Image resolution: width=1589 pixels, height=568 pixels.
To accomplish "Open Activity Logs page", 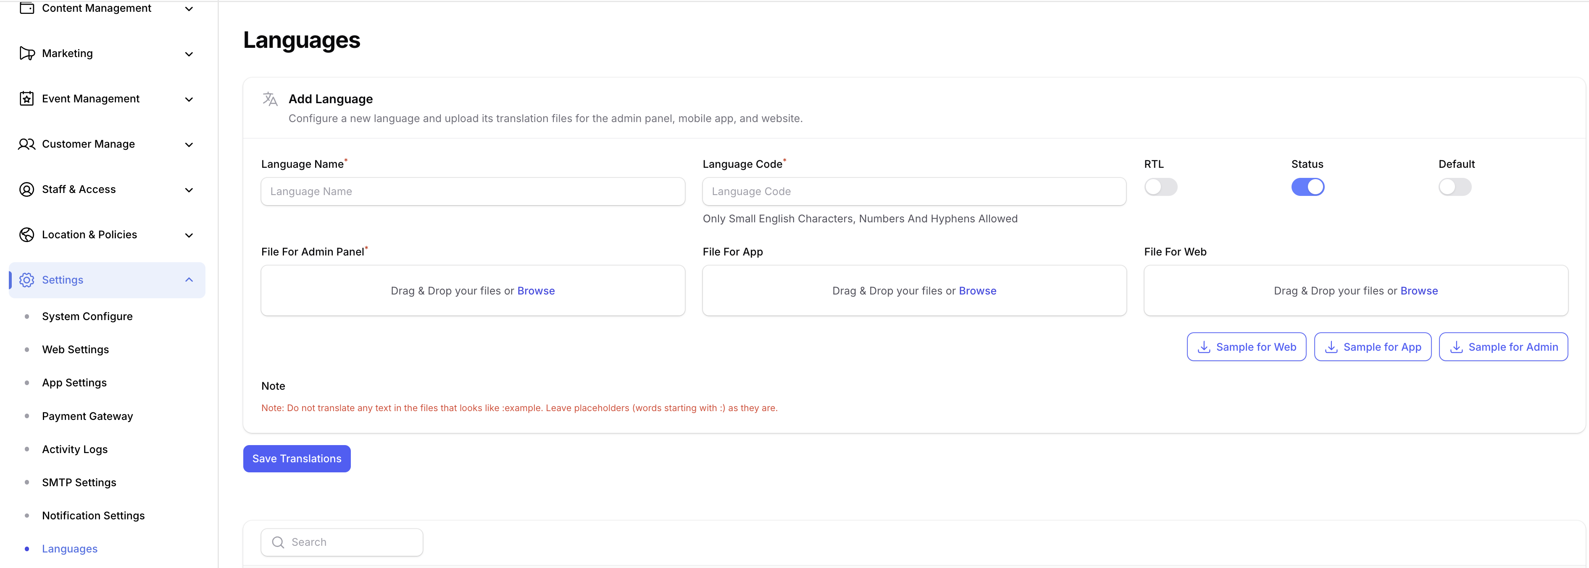I will pyautogui.click(x=75, y=449).
